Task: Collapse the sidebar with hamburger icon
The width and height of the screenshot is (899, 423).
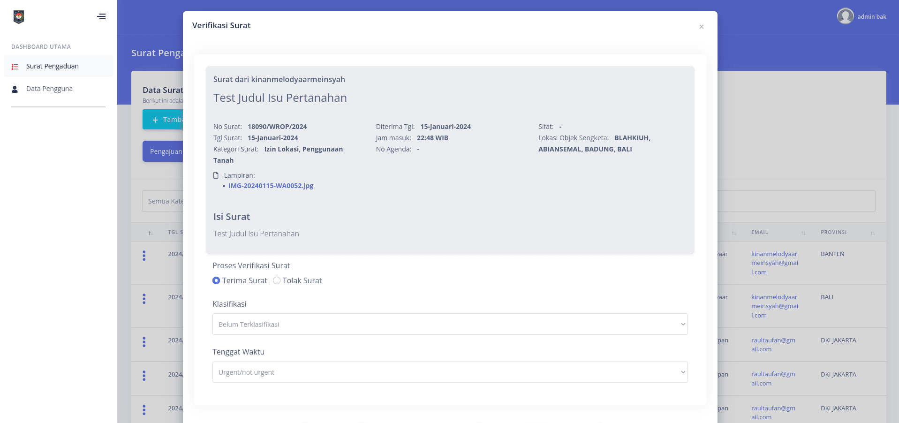Action: click(x=101, y=16)
